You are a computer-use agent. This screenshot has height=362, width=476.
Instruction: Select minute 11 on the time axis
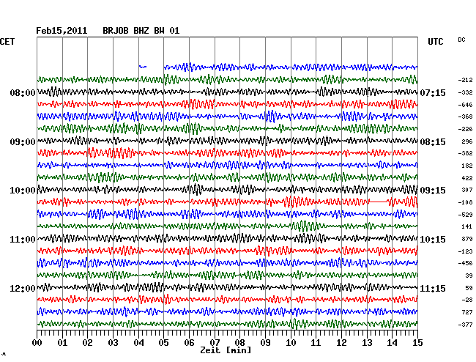pyautogui.click(x=316, y=343)
